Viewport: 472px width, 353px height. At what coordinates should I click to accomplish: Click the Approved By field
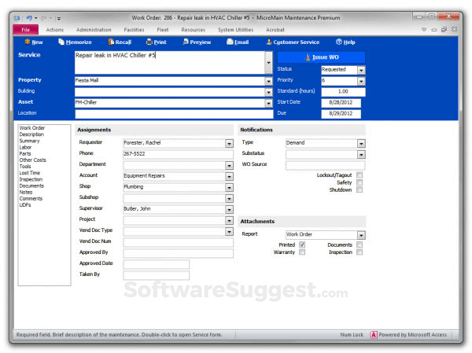178,253
